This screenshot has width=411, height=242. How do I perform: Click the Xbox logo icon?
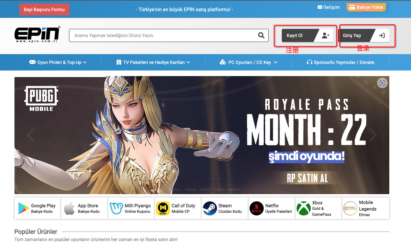coord(303,208)
